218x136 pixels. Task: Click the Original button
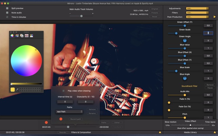pyautogui.click(x=155, y=9)
